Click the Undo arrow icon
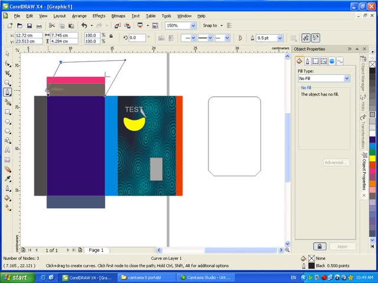 coord(84,26)
